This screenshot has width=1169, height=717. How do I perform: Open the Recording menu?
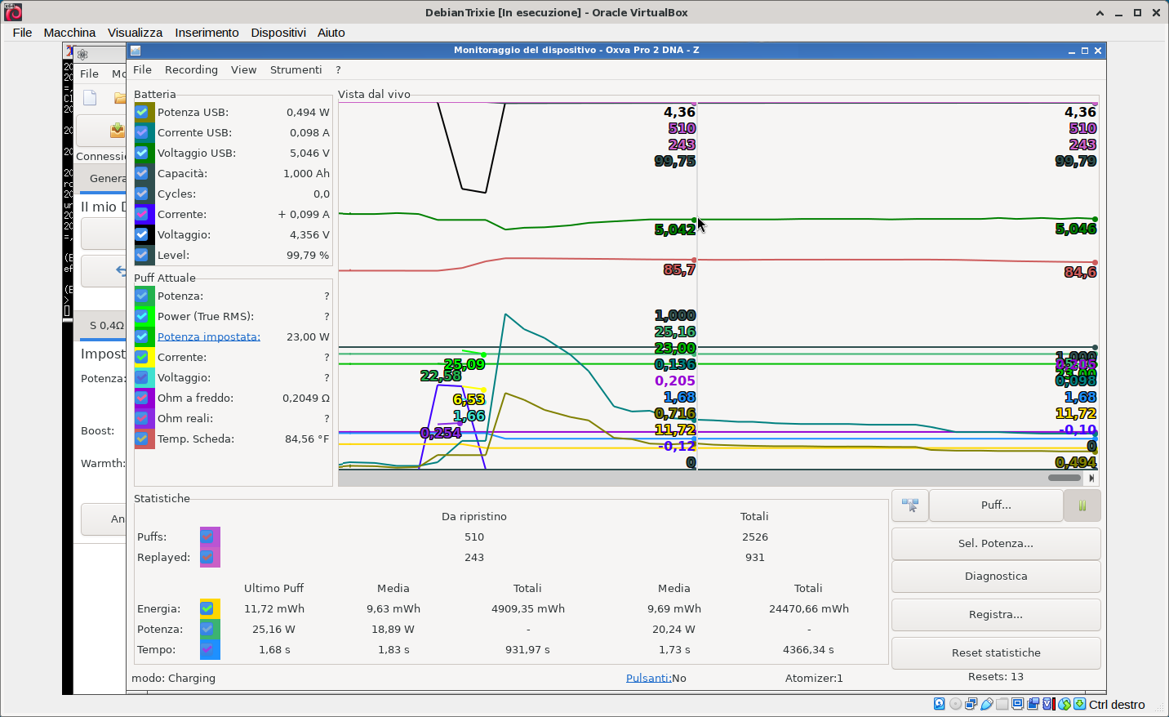tap(191, 70)
